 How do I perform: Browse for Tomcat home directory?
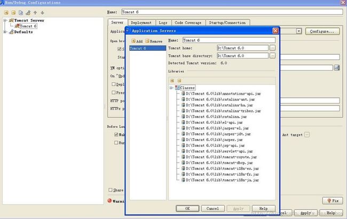click(x=272, y=48)
